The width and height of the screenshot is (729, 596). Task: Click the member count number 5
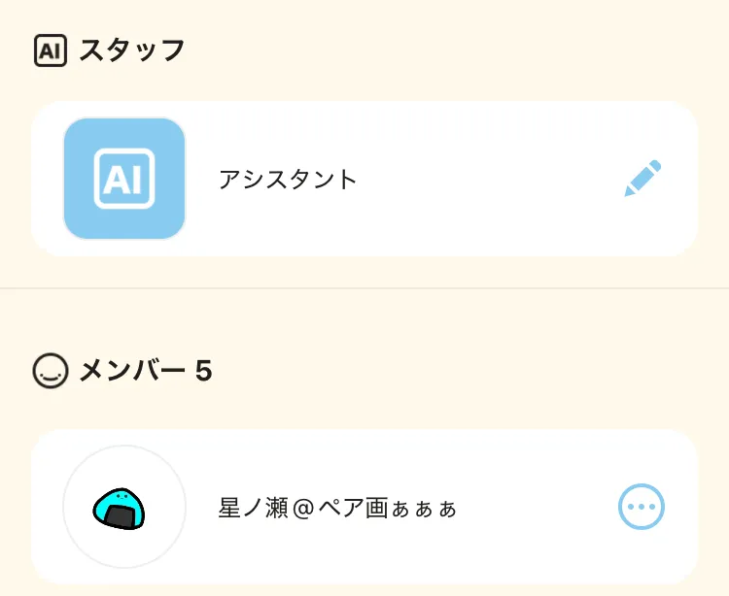[204, 371]
